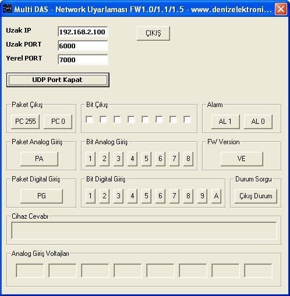Click the first Analog Giriş Voltajları box
290x296 pixels.
coord(30,270)
